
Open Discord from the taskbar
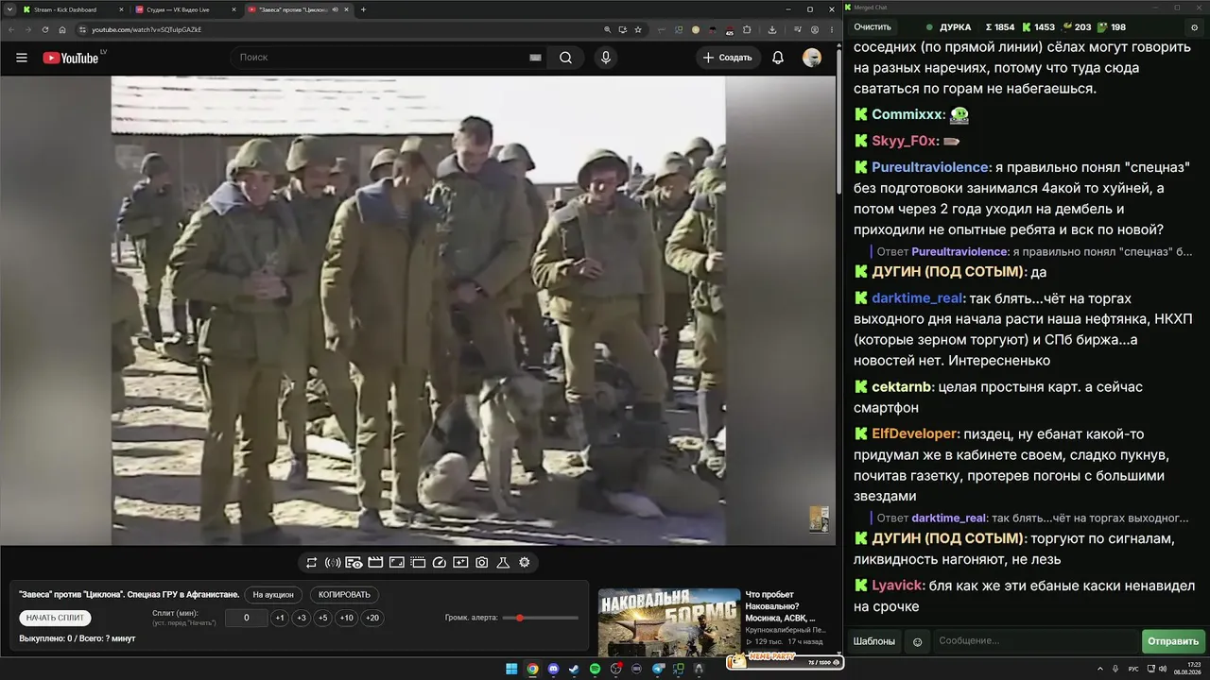click(554, 669)
